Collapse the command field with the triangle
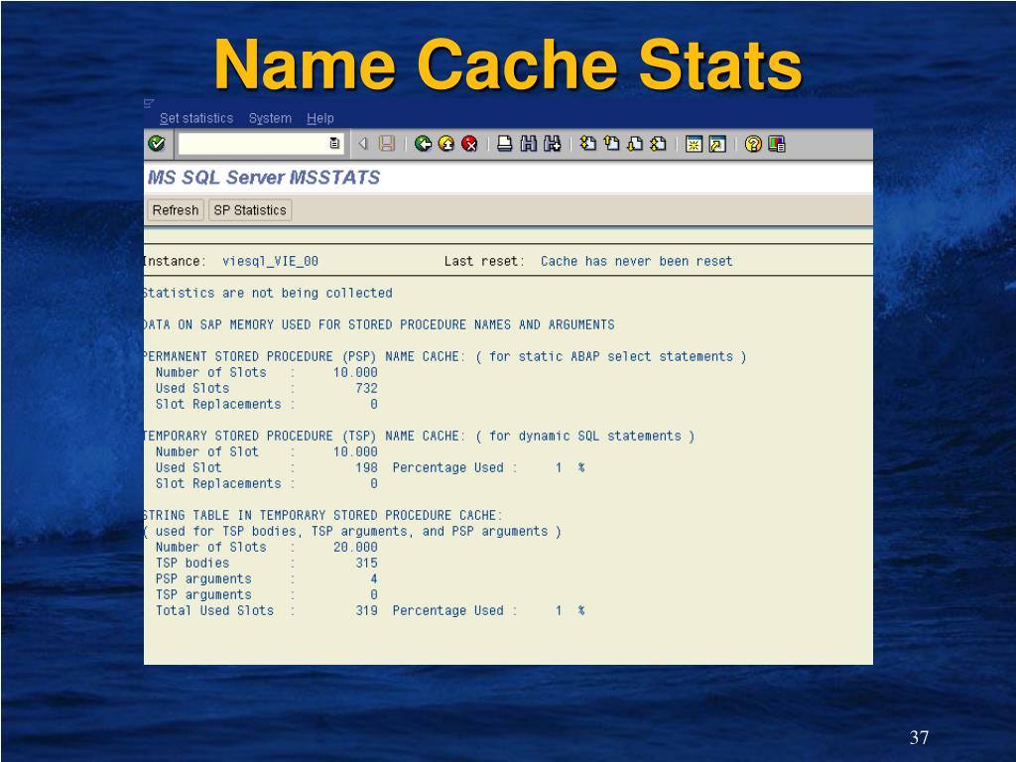Image resolution: width=1016 pixels, height=762 pixels. (363, 143)
